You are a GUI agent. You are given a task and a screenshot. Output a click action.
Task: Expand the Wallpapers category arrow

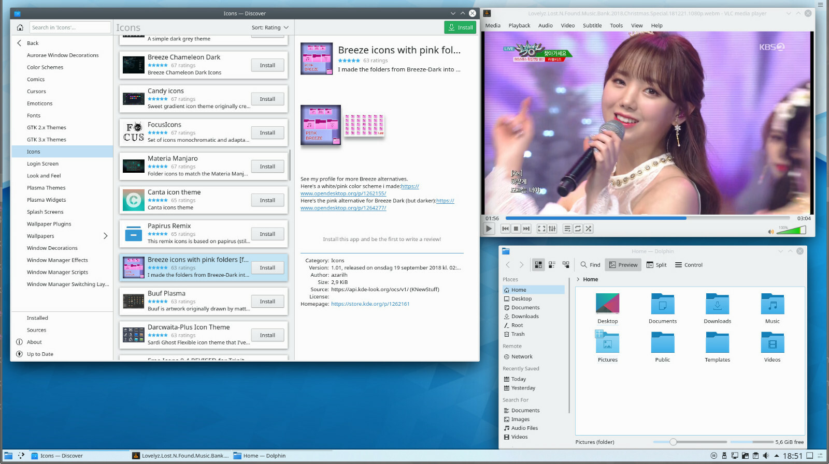click(105, 236)
